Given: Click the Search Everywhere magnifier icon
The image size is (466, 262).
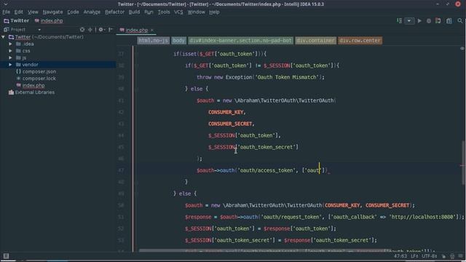Looking at the screenshot, I should (460, 21).
